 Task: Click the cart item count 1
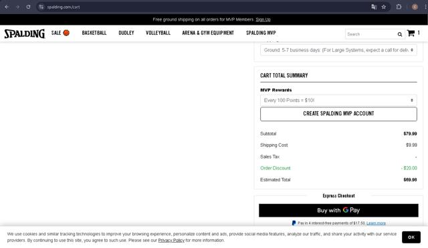click(419, 33)
